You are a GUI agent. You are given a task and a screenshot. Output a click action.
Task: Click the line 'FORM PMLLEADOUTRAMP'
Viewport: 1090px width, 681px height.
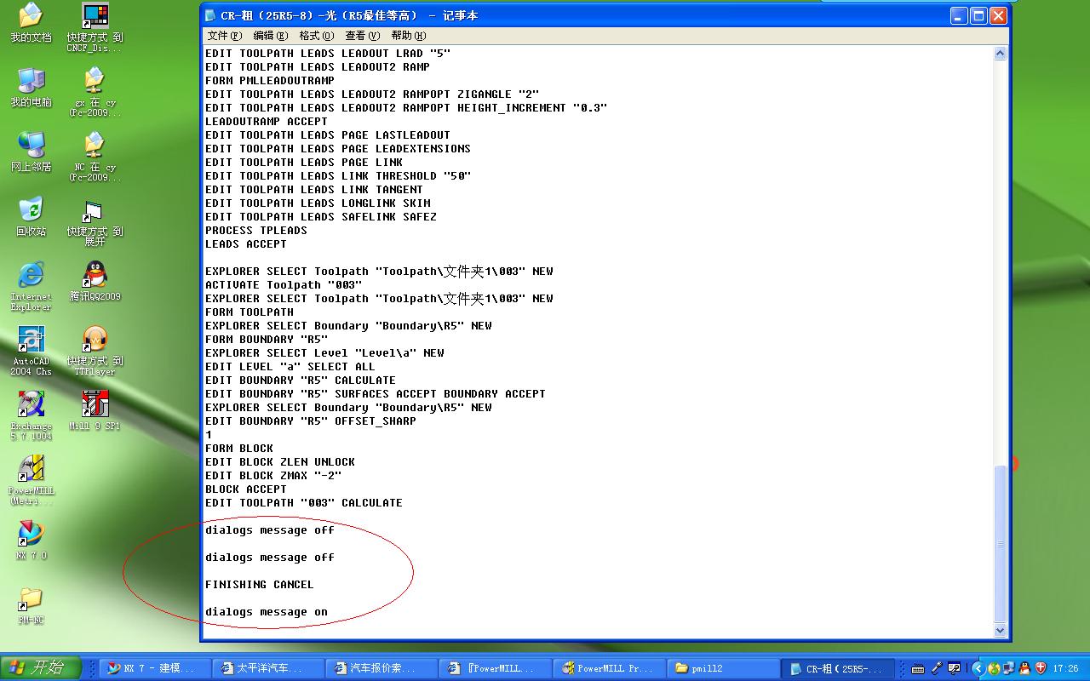[x=270, y=81]
